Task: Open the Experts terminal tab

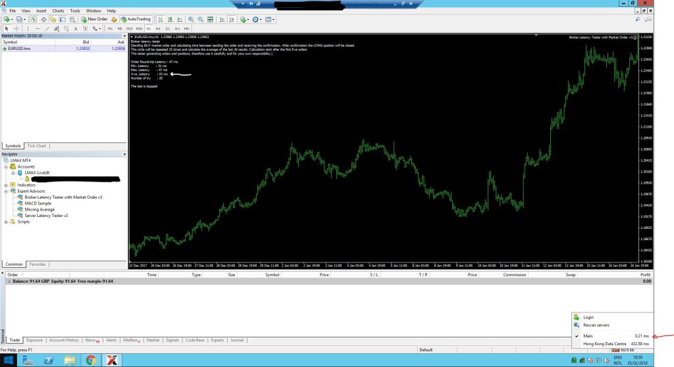Action: (217, 340)
